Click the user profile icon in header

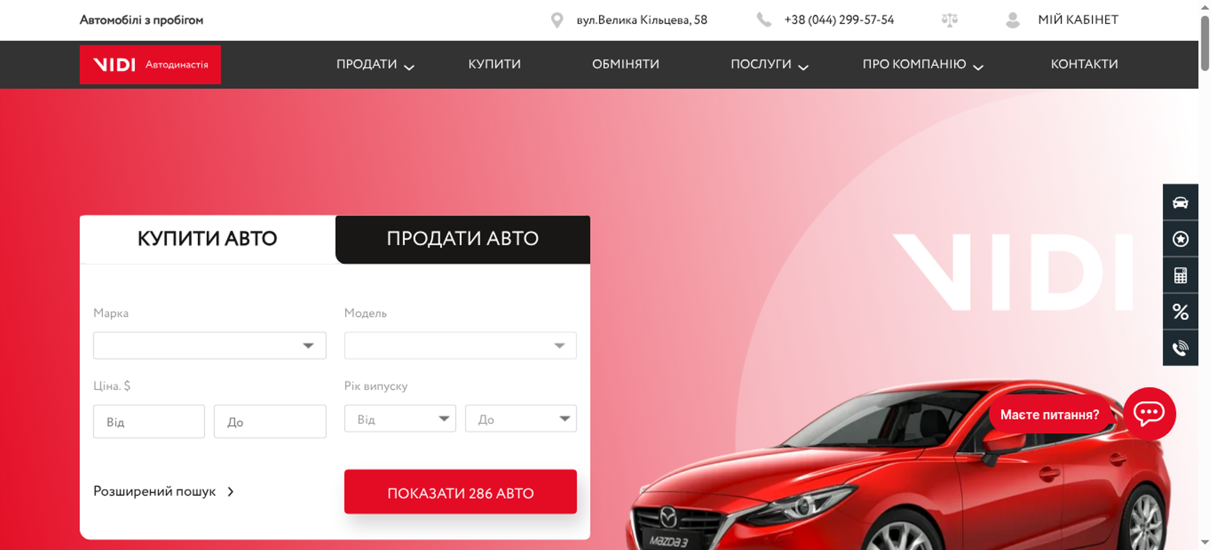1012,20
